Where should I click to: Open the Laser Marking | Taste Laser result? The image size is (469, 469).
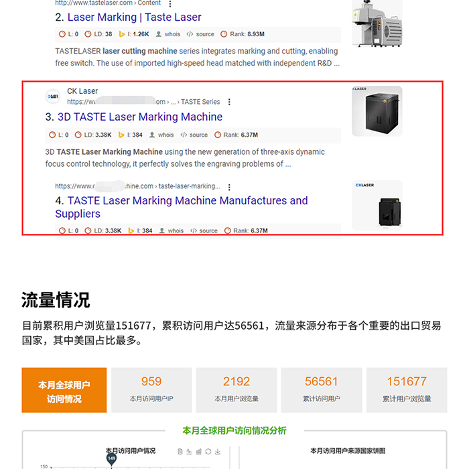point(134,17)
